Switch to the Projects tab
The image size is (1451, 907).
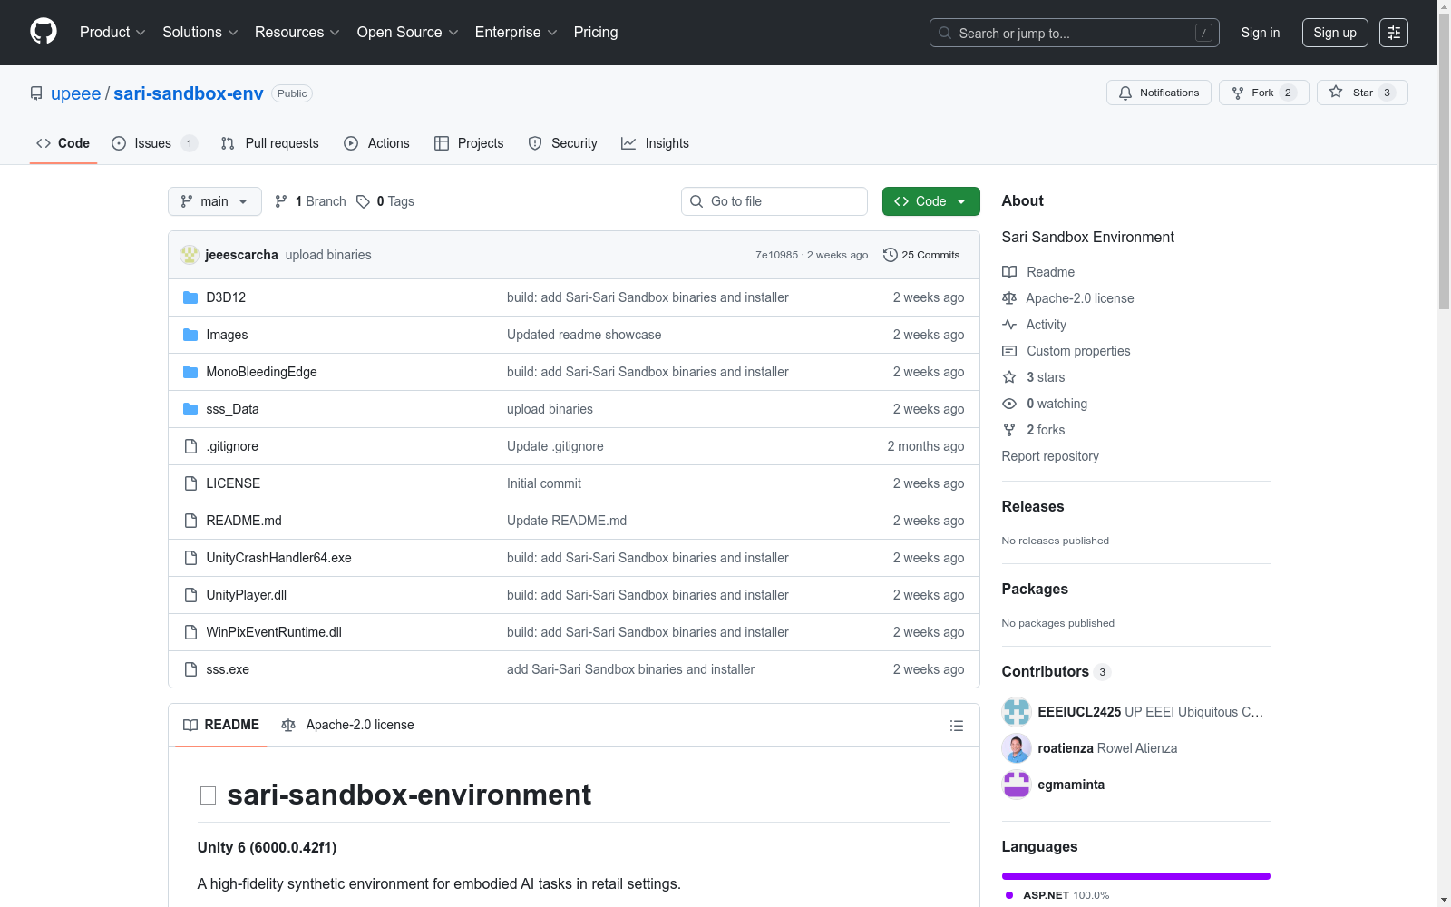pos(469,143)
